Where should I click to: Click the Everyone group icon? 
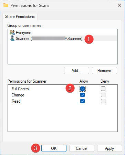pyautogui.click(x=12, y=32)
